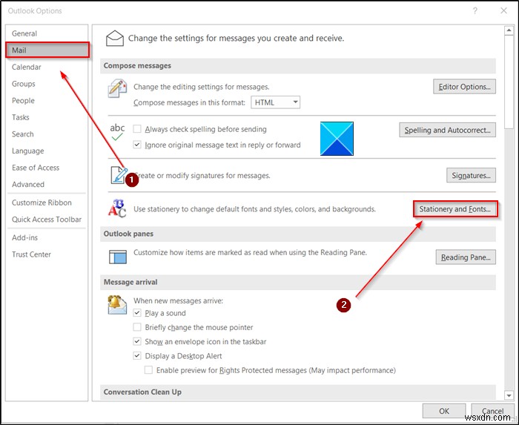Click the Compose messages section header

click(297, 65)
